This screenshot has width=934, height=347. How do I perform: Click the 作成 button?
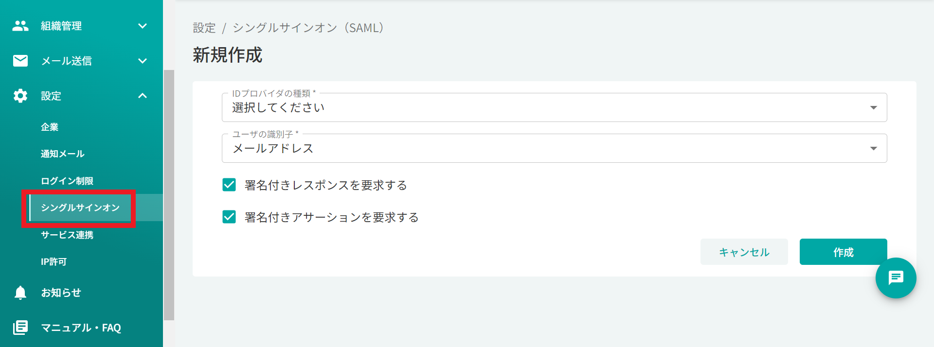(x=843, y=252)
